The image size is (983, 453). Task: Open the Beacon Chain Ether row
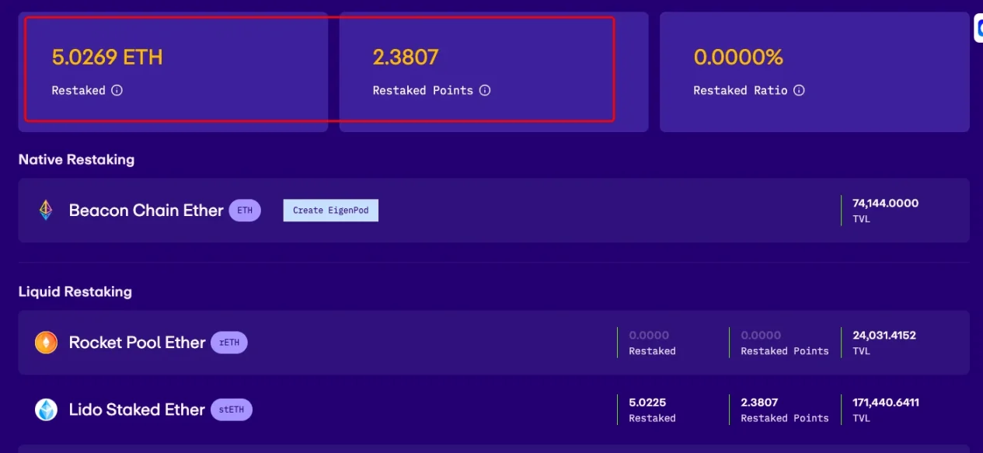point(493,211)
